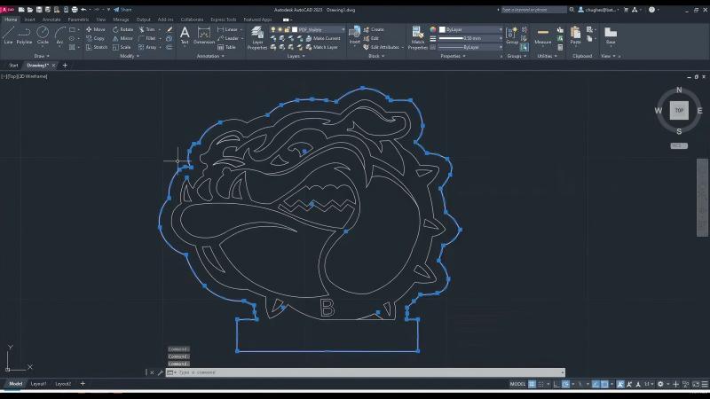Click the Move tool
The width and height of the screenshot is (710, 399).
[96, 29]
